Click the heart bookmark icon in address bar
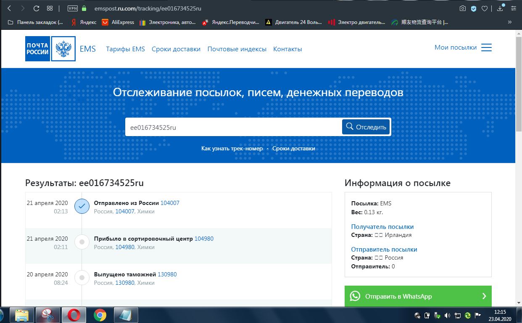Screen dimensions: 522x323 tap(485, 8)
